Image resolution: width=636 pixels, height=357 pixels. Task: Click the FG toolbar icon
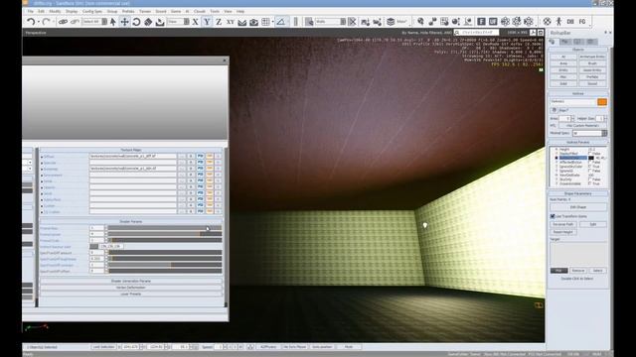coord(582,22)
